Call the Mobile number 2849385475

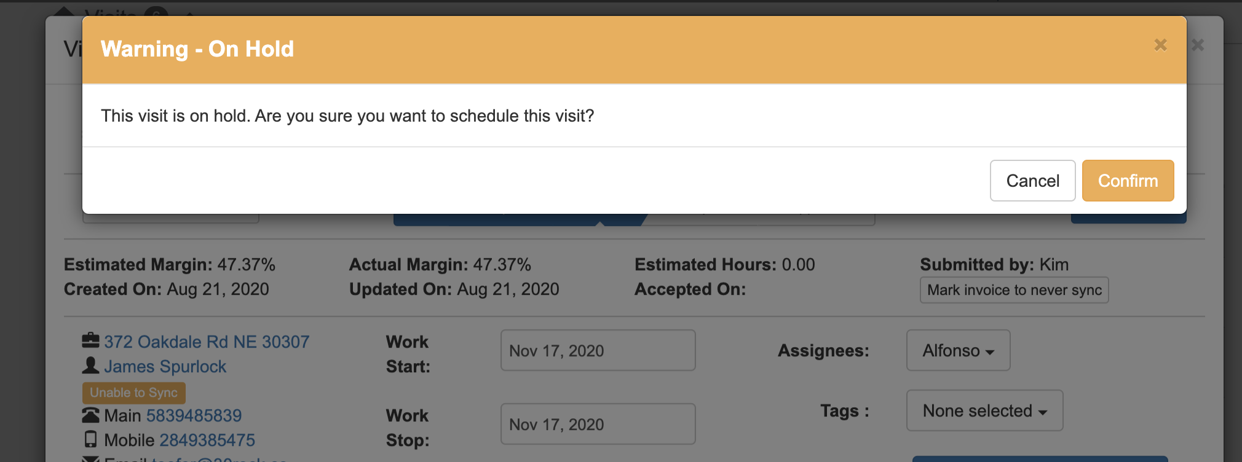[207, 440]
